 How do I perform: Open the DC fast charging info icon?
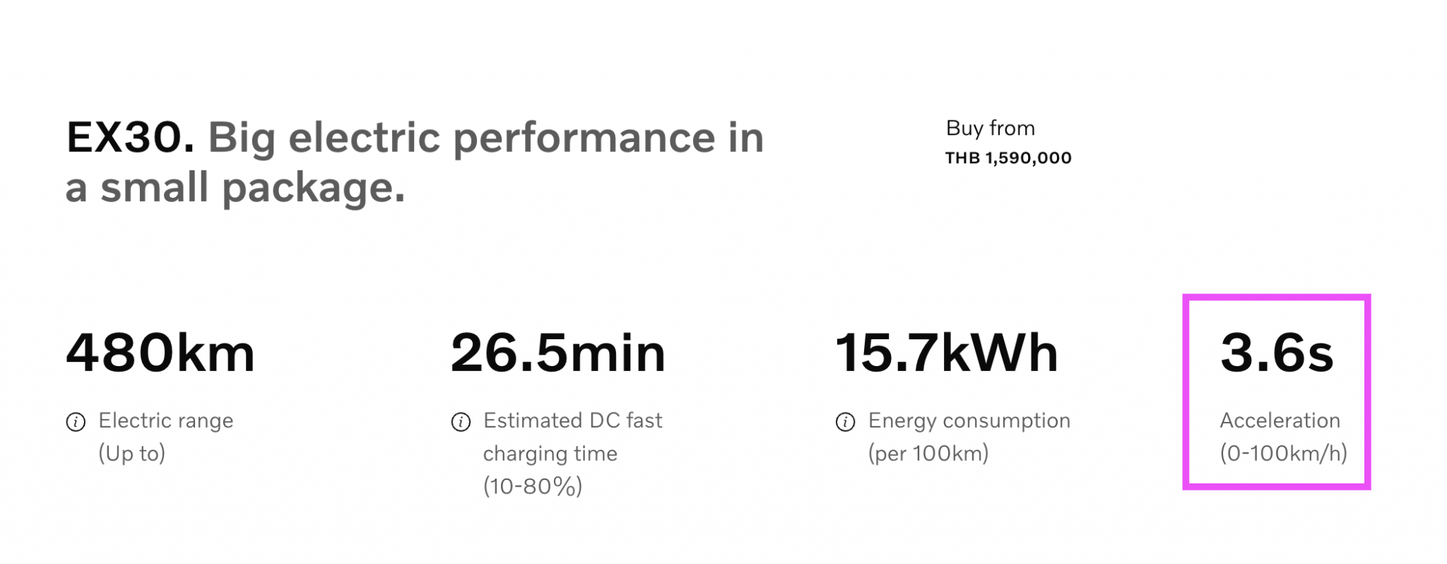[x=461, y=422]
